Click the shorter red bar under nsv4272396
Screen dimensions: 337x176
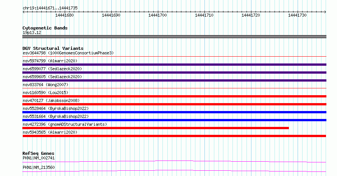[156, 128]
